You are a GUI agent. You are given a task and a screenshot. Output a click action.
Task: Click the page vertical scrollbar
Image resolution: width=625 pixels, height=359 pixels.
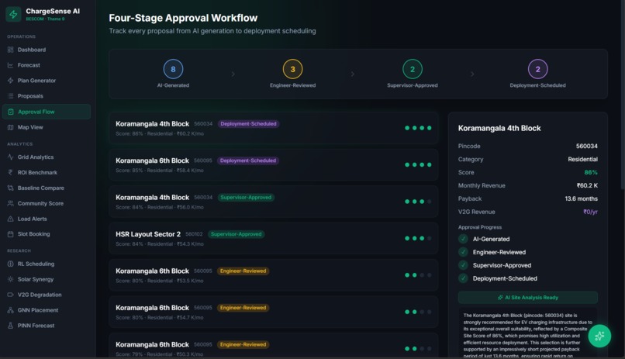pos(622,95)
